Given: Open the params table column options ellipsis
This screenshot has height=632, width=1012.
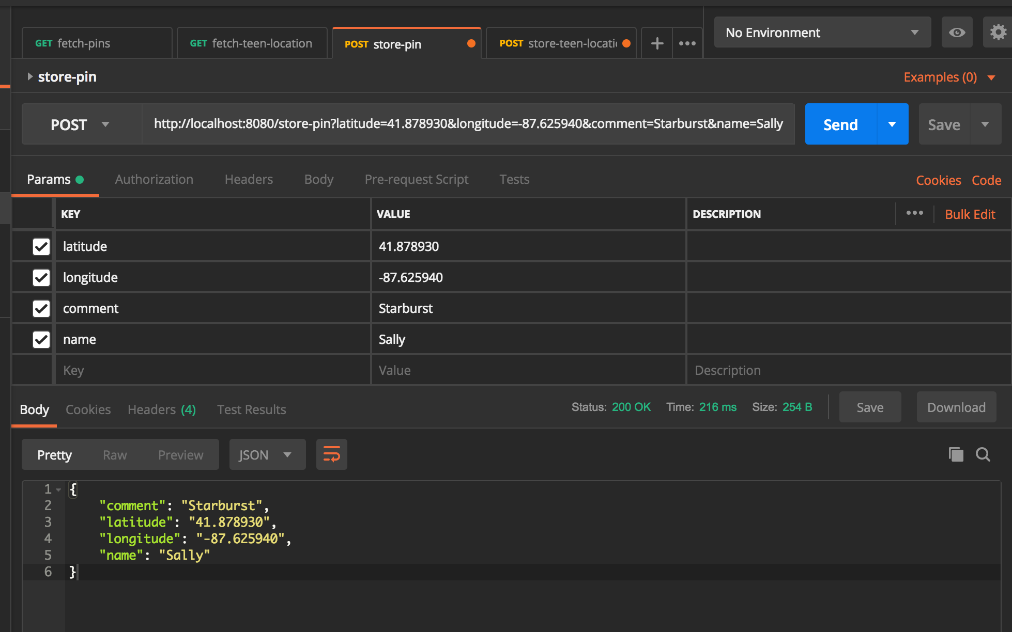Looking at the screenshot, I should [914, 213].
